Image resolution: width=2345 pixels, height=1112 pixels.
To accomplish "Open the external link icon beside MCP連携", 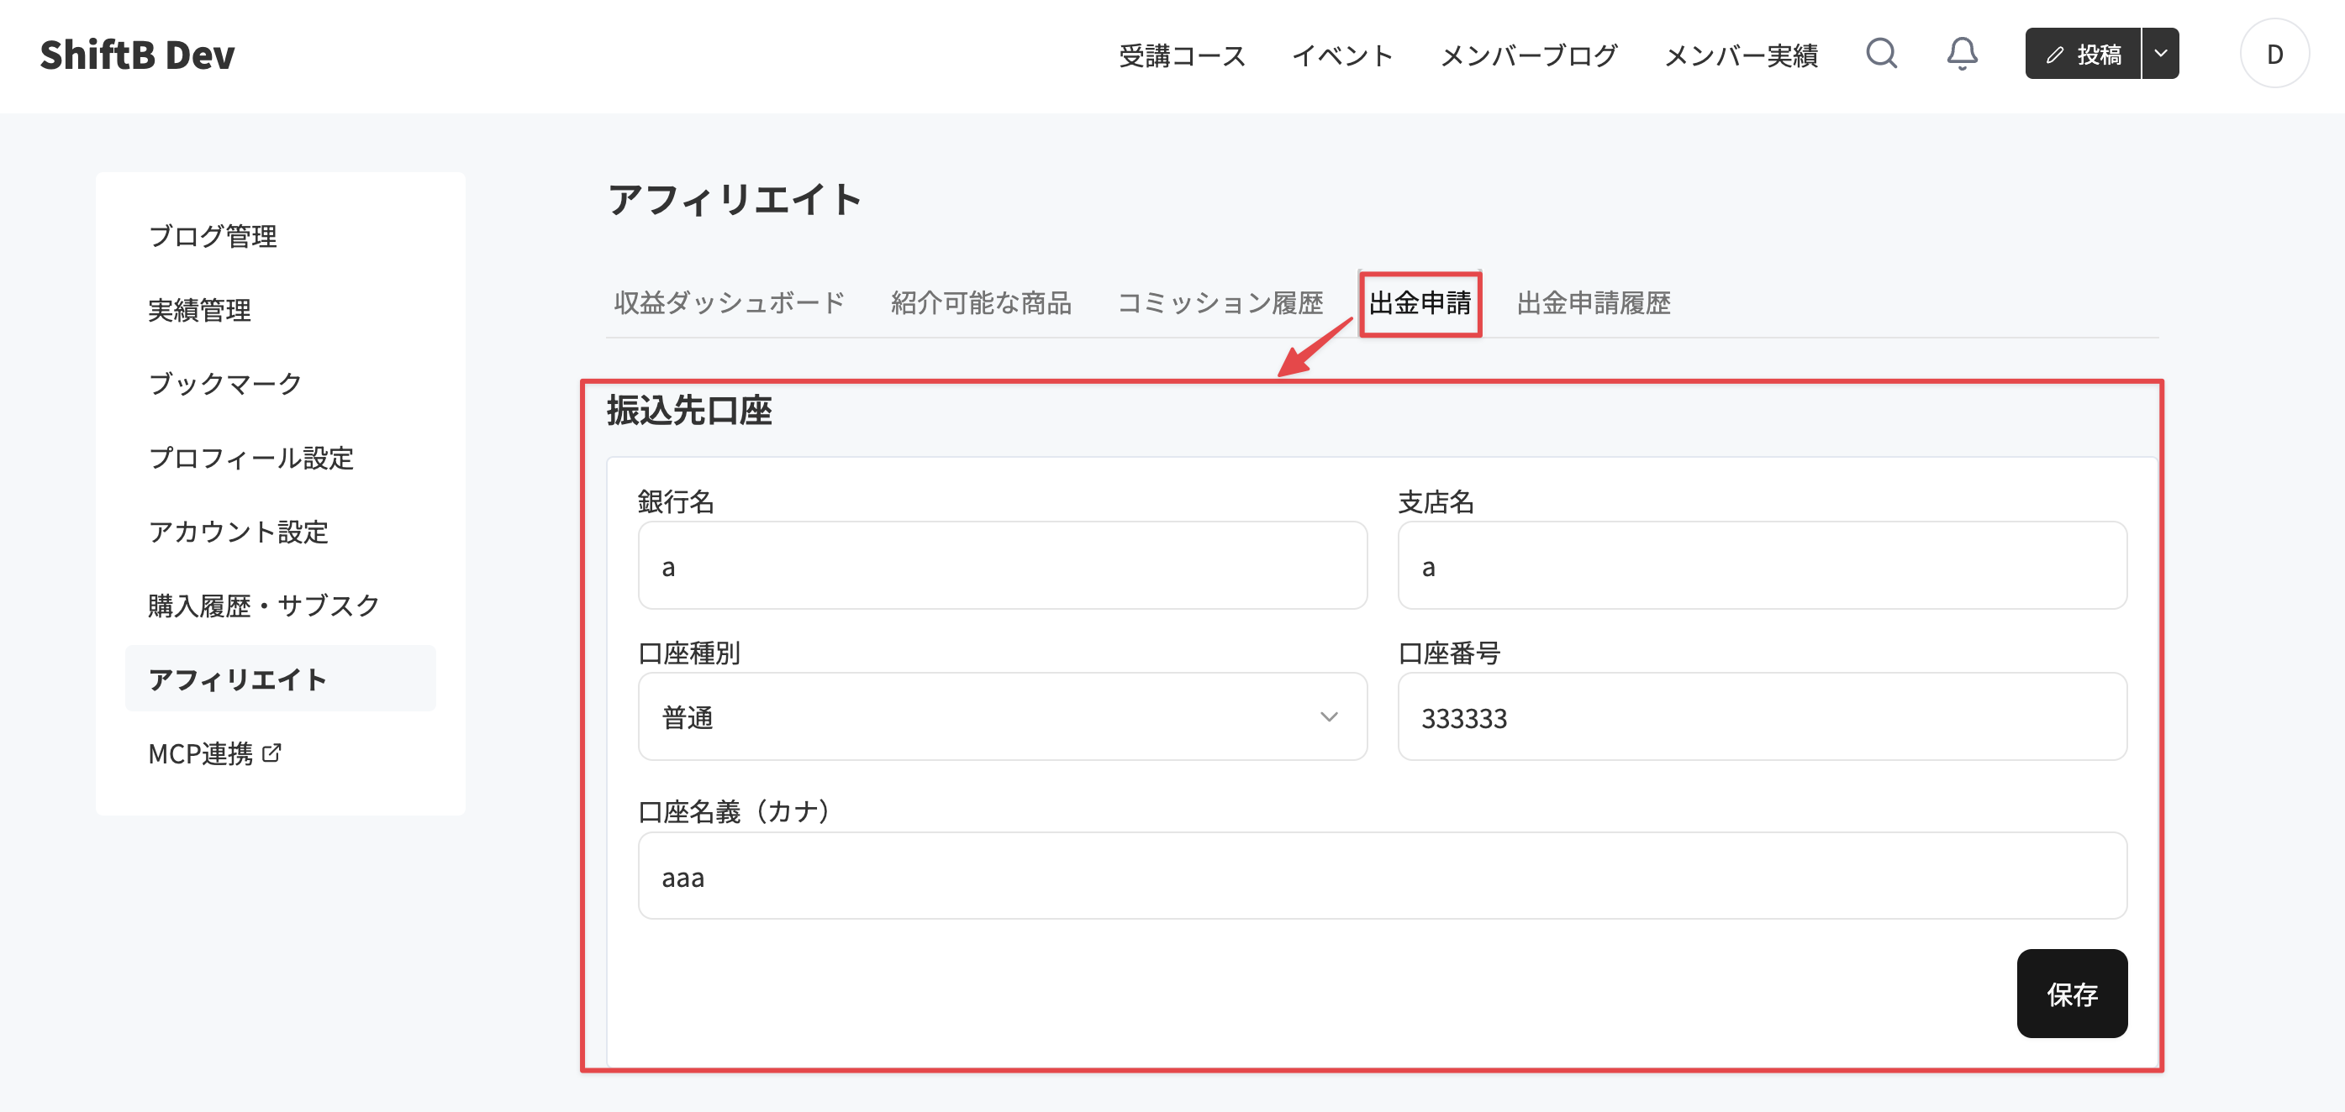I will click(x=271, y=753).
